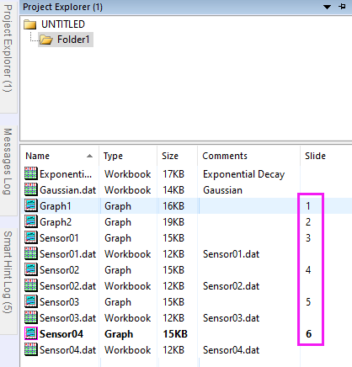This screenshot has width=352, height=367.
Task: Click slide number 3 for Sensor01
Action: [308, 238]
